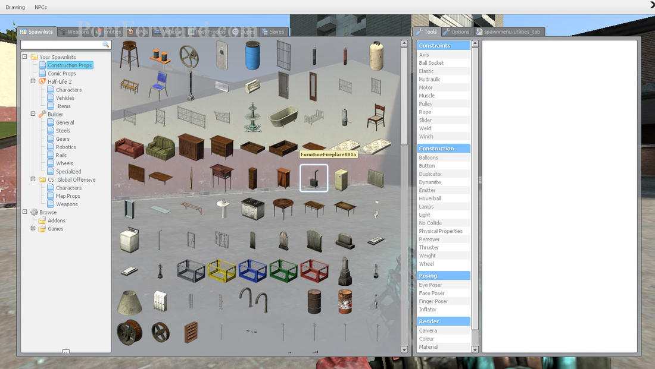Spawn the concrete cone lampshade prop
655x369 pixels.
point(129,302)
